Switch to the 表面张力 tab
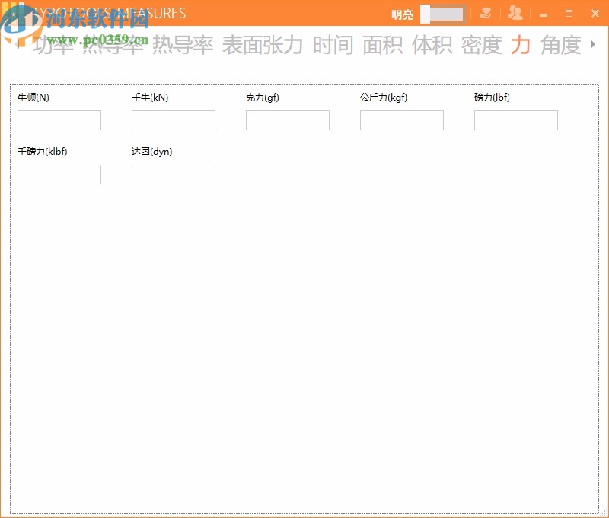 262,45
